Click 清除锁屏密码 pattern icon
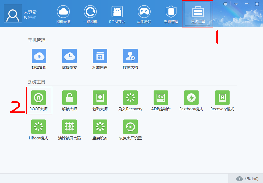This screenshot has width=263, height=183. click(x=70, y=127)
